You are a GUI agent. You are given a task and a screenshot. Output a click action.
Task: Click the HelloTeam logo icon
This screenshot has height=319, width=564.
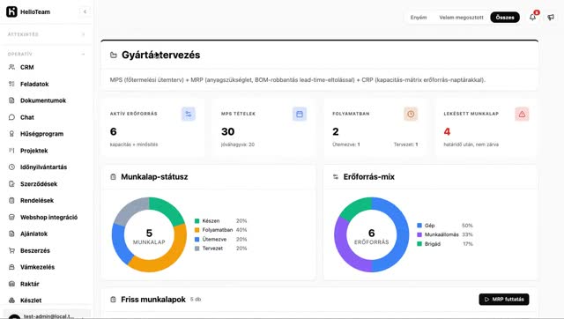point(11,11)
